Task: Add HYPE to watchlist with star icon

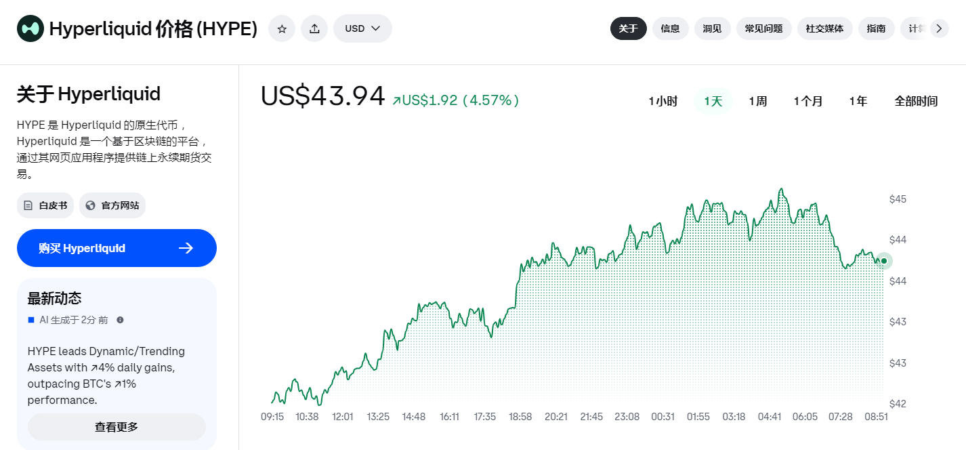Action: pyautogui.click(x=282, y=28)
